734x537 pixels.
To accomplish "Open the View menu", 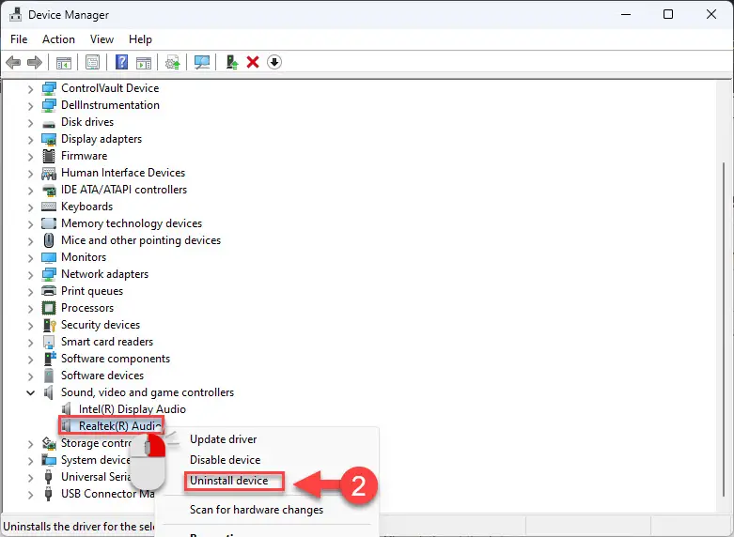I will coord(102,39).
